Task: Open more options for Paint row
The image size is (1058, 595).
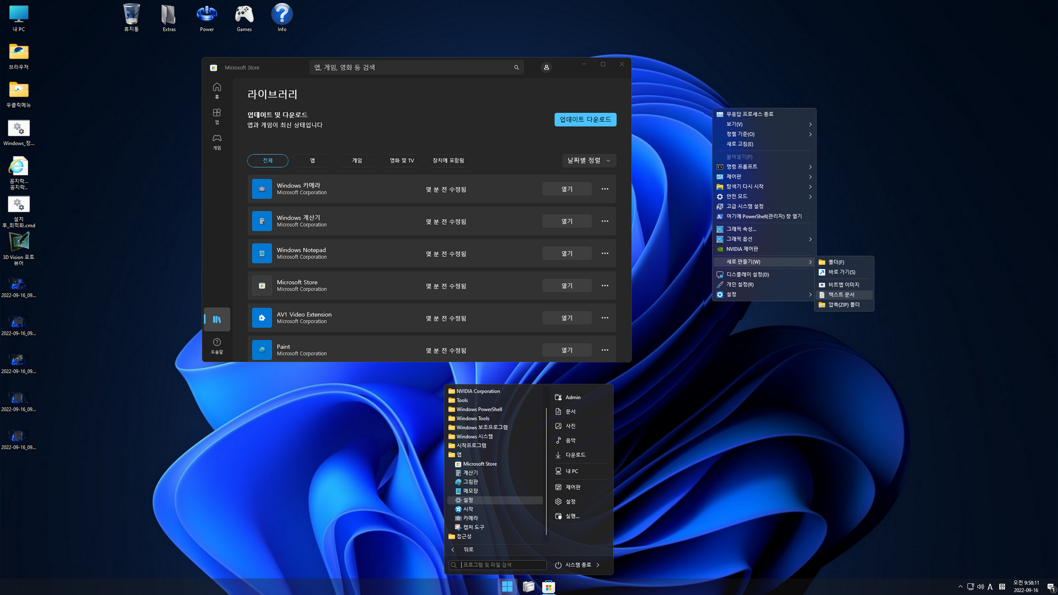Action: click(x=605, y=350)
